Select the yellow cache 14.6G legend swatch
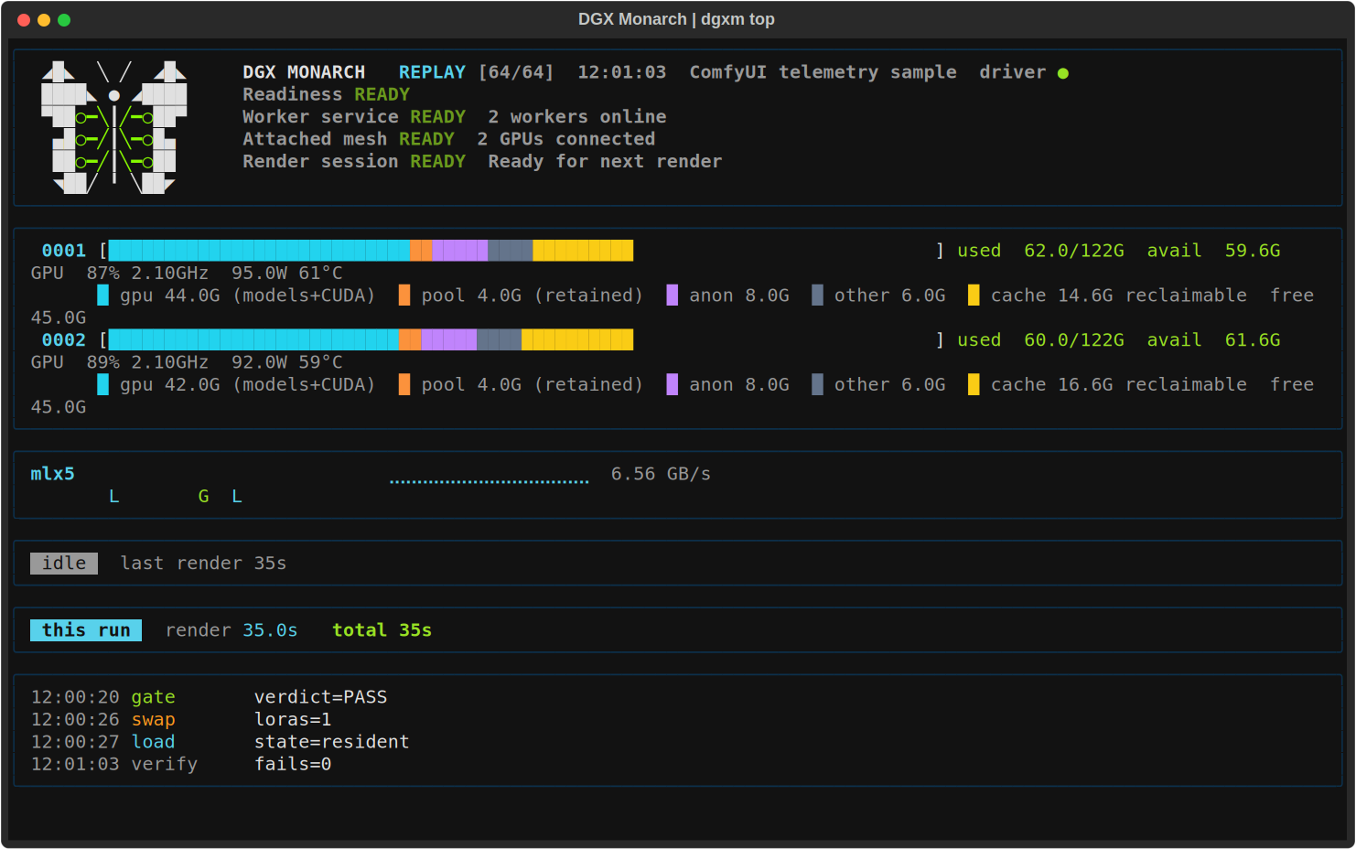This screenshot has height=849, width=1356. click(974, 296)
